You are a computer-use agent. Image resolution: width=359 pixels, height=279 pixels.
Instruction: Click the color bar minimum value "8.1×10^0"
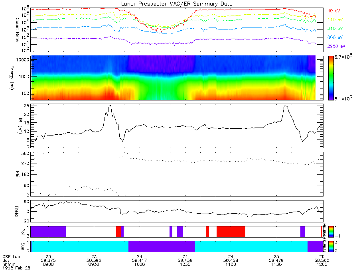click(343, 98)
